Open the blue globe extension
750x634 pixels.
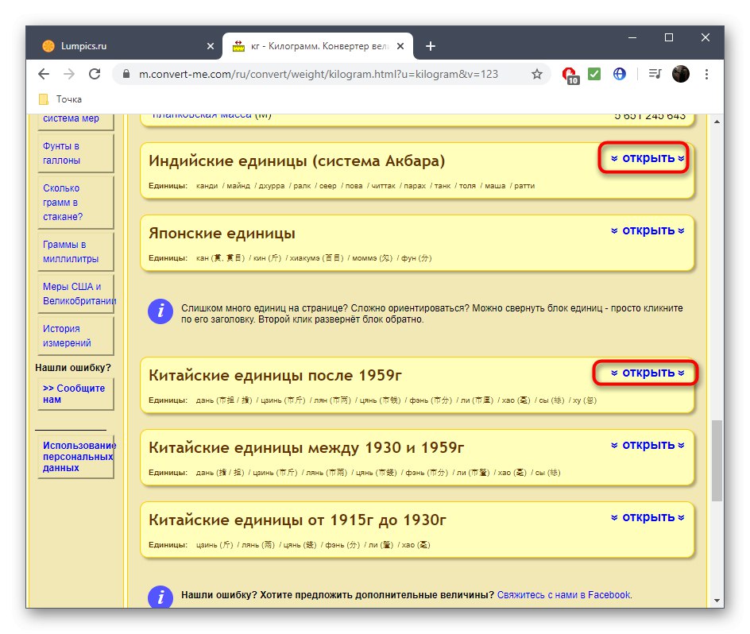coord(620,74)
